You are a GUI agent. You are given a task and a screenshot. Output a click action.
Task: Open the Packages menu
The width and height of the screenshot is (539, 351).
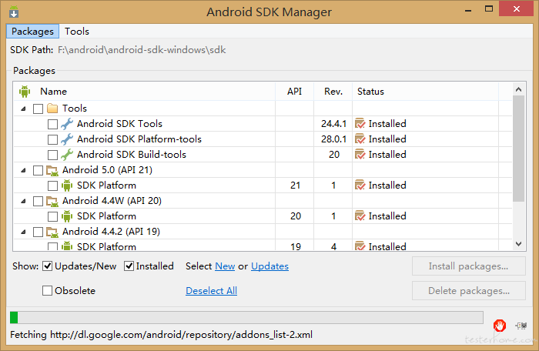[32, 32]
